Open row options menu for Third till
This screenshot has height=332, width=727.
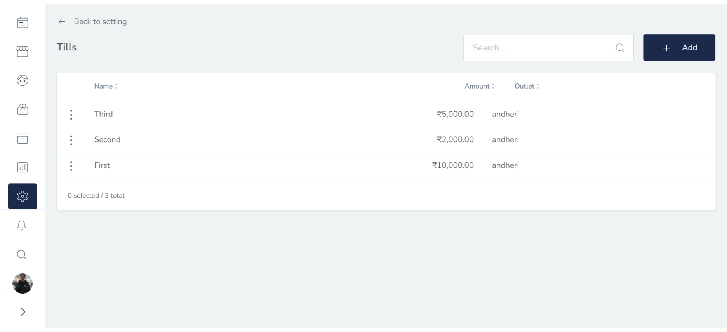[x=71, y=115]
